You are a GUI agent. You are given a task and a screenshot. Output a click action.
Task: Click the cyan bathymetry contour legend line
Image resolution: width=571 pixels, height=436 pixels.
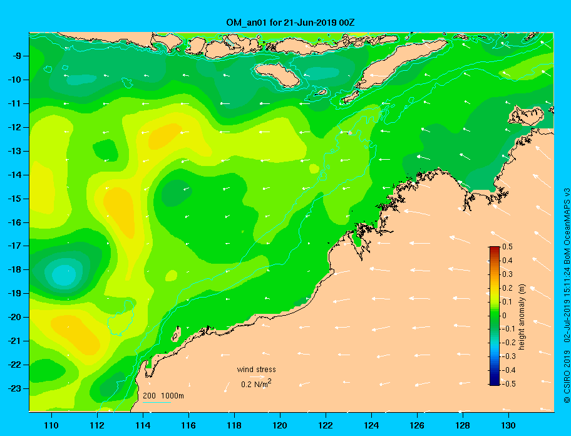(x=157, y=402)
